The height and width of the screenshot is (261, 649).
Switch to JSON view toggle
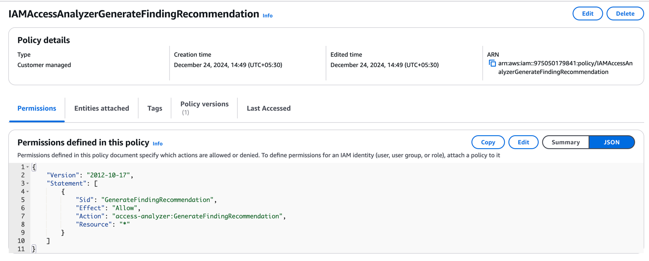click(x=611, y=142)
